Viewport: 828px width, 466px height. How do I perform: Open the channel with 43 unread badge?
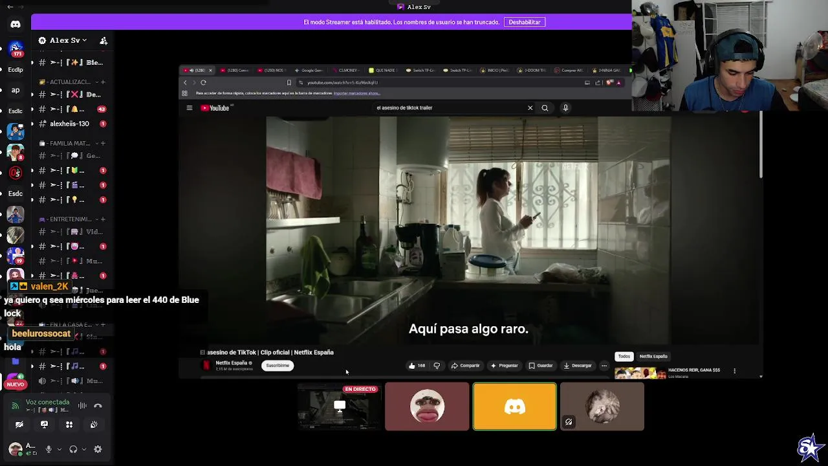tap(71, 109)
